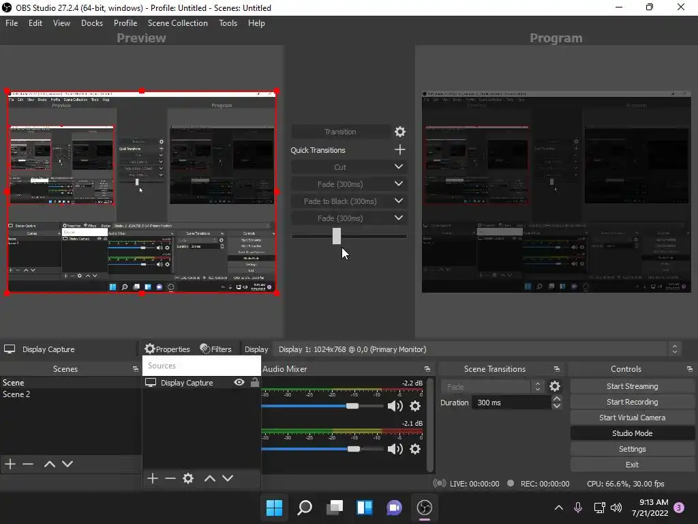
Task: Open the Tools menu
Action: coord(228,23)
